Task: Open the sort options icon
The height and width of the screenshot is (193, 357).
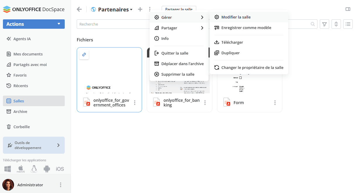Action: click(336, 24)
